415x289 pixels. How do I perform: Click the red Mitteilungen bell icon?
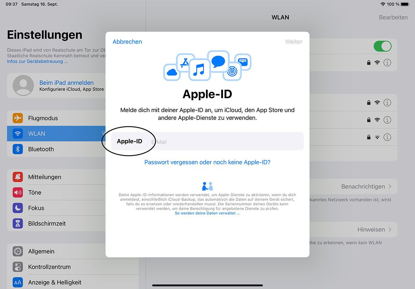click(x=18, y=177)
